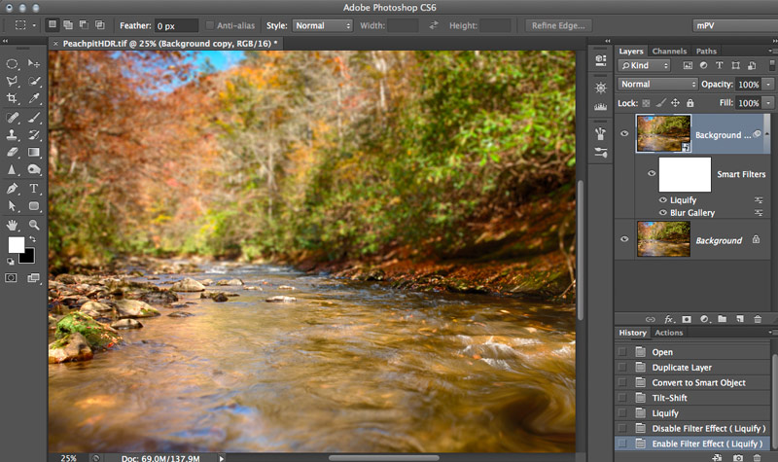778x462 pixels.
Task: Select the Eyedropper tool
Action: (x=35, y=98)
